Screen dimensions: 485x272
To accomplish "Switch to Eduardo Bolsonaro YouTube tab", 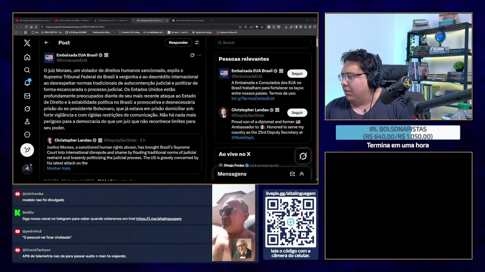I will pyautogui.click(x=33, y=20).
